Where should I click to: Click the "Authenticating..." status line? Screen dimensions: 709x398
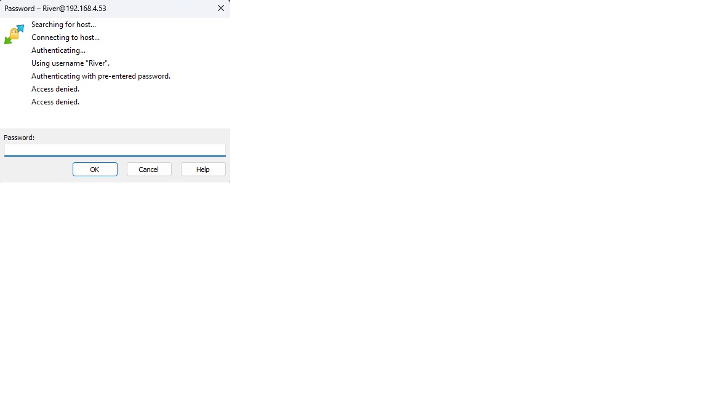click(58, 50)
